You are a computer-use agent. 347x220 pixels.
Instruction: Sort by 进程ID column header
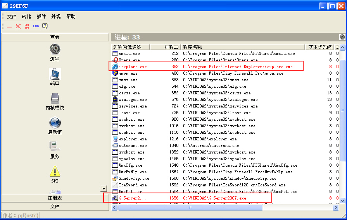[165, 47]
